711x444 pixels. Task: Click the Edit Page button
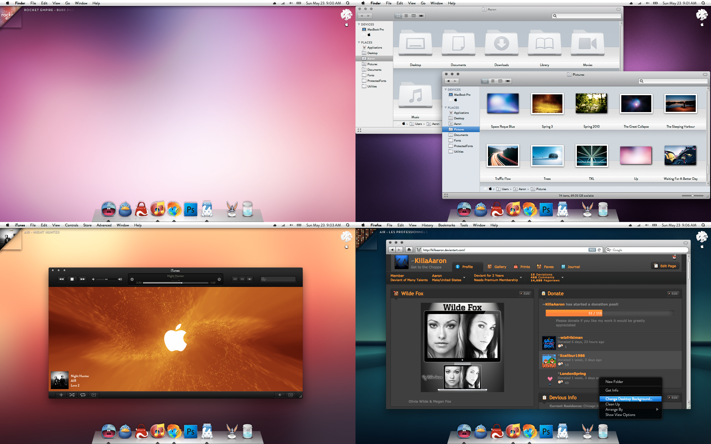[665, 266]
